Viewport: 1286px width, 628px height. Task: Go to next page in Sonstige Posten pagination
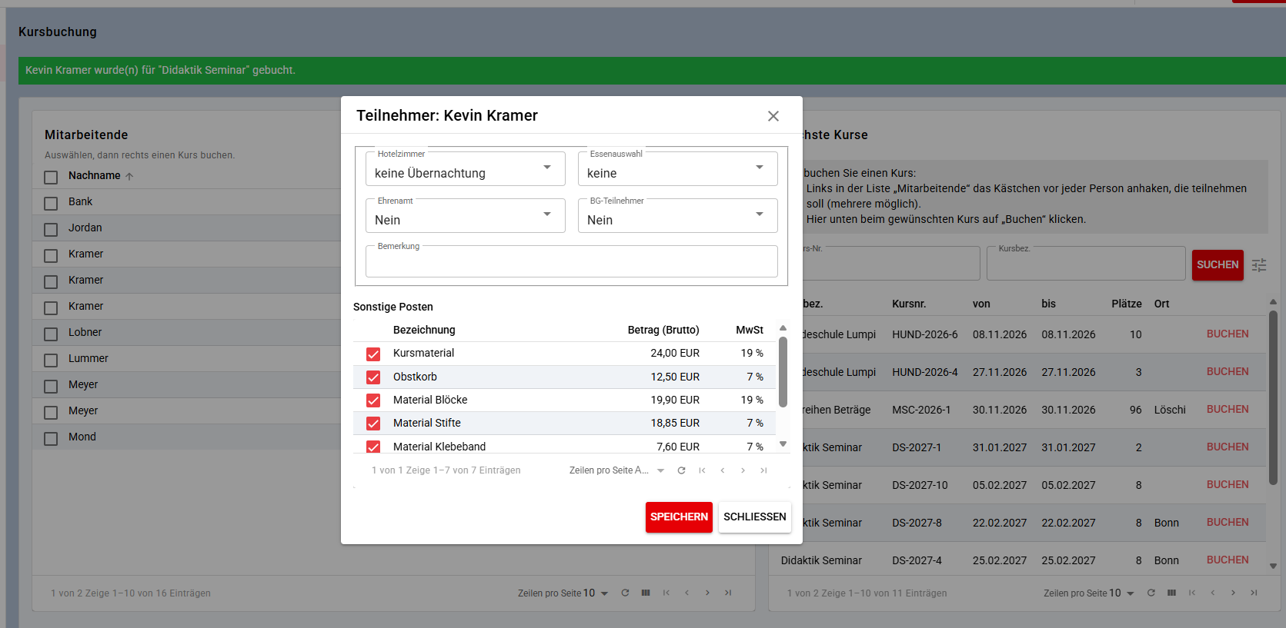pos(743,470)
